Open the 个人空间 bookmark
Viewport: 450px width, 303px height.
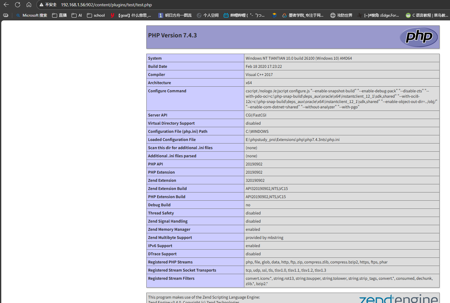[x=208, y=15]
